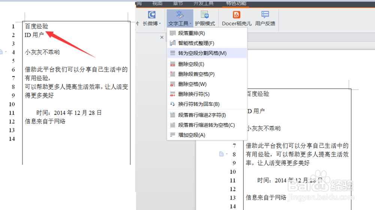Click the 删除空格 menu icon
375x210 pixels.
172,84
